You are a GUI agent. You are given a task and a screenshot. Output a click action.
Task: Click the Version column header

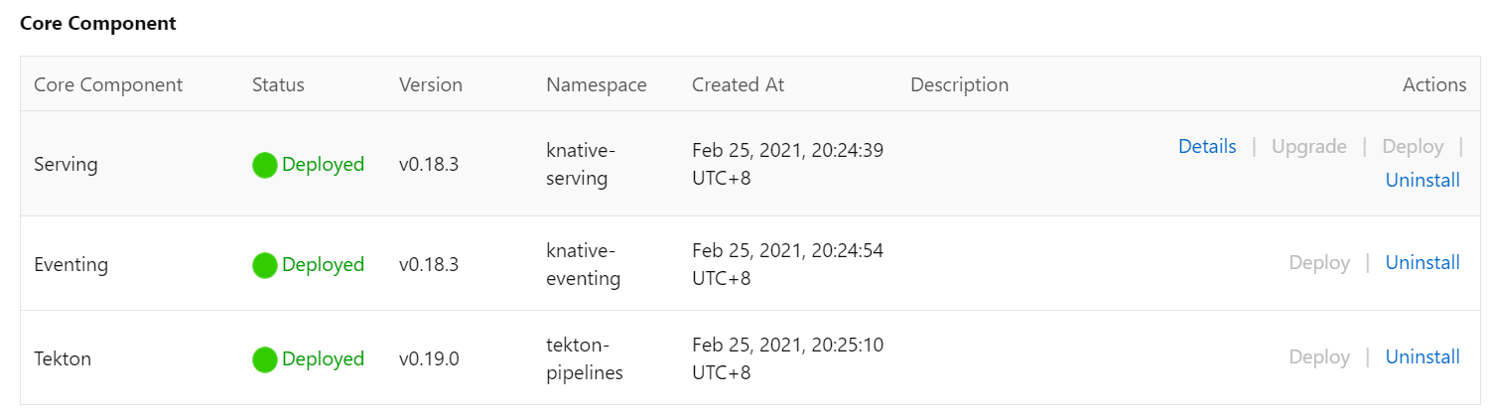click(431, 84)
